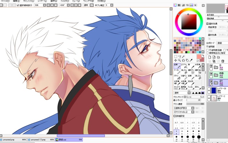Screen dimensions: 228x143
Task: Open the rotation angle +000° dropdown
Action: (68, 5)
